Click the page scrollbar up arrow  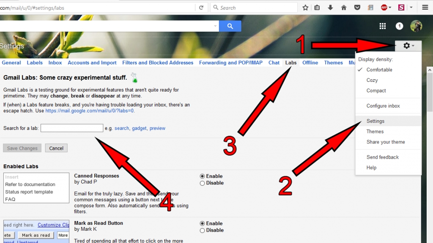pos(430,70)
